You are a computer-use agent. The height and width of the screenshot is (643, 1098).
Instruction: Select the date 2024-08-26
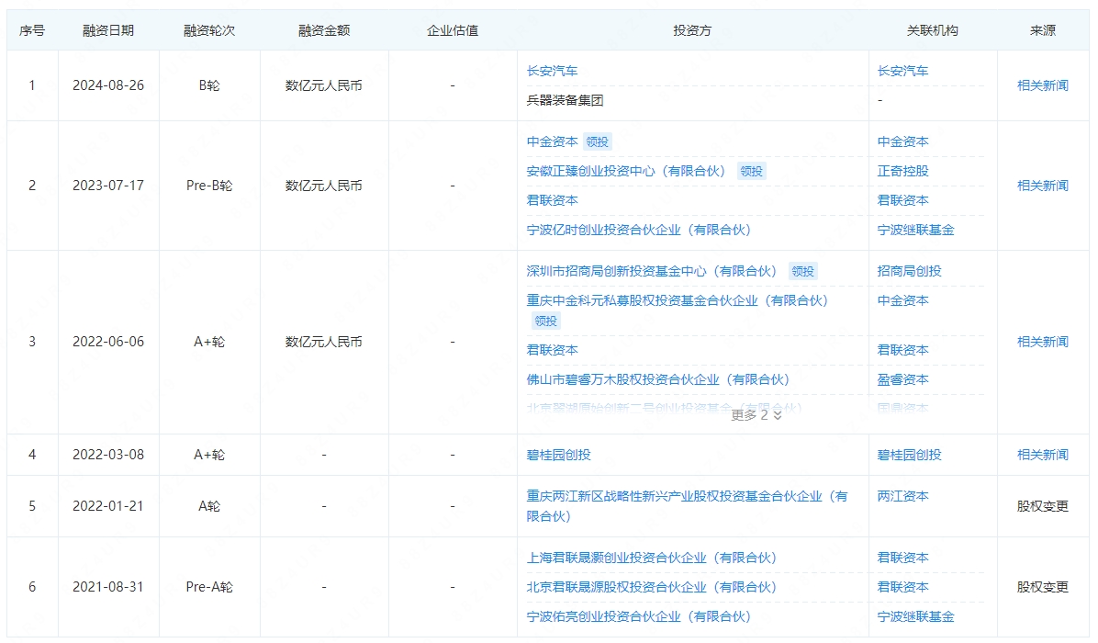107,85
